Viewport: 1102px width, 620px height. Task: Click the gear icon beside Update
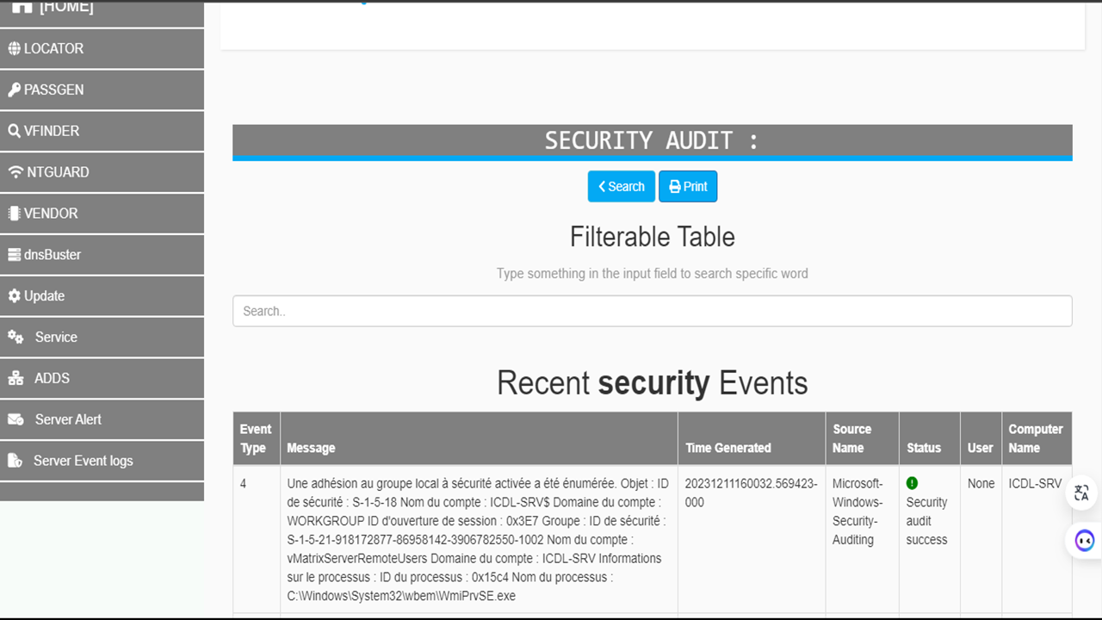point(14,296)
